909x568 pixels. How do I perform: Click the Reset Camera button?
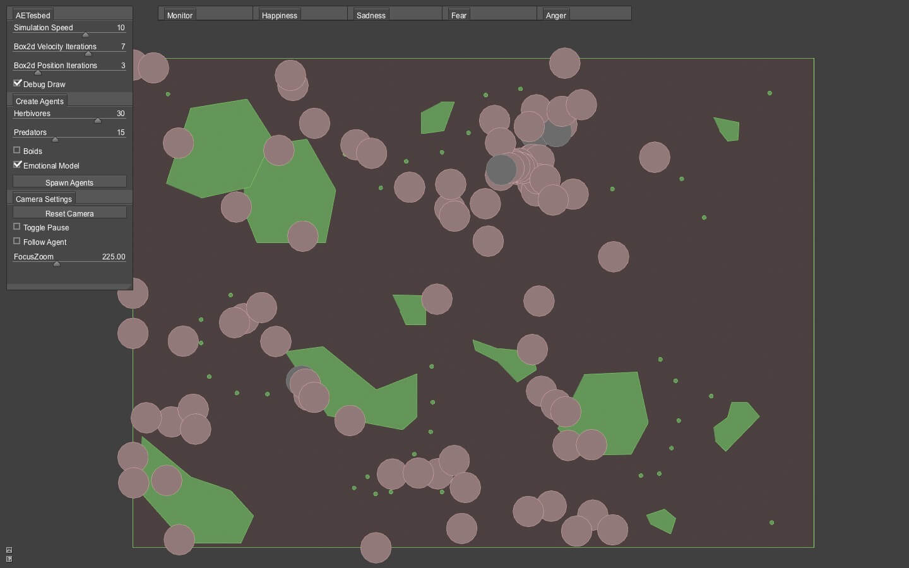tap(69, 213)
